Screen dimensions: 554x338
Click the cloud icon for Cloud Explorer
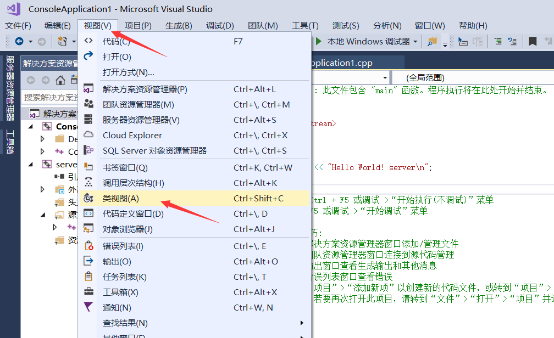(88, 134)
